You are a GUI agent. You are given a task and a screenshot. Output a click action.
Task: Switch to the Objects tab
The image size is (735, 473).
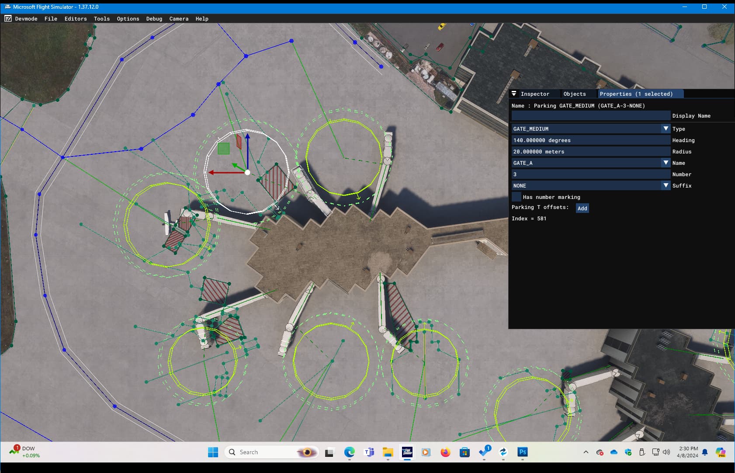pyautogui.click(x=574, y=94)
